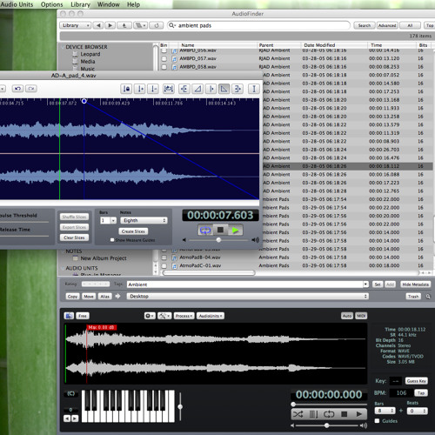Open the Options menu
Image resolution: width=435 pixels, height=435 pixels.
(x=51, y=4)
